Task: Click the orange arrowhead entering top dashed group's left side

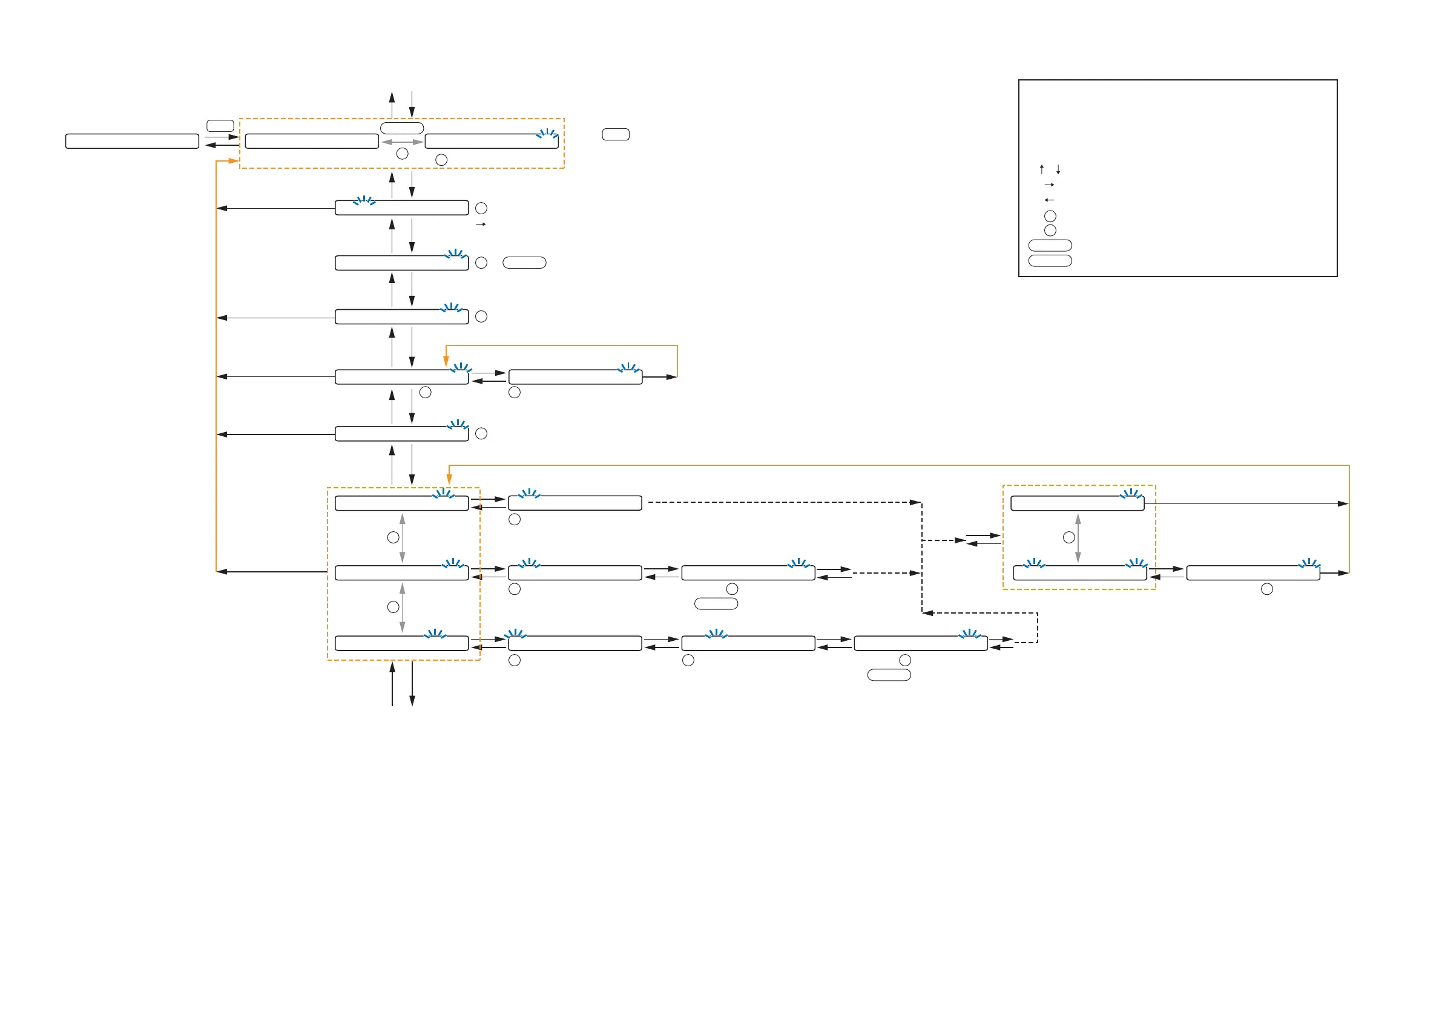Action: (x=234, y=161)
